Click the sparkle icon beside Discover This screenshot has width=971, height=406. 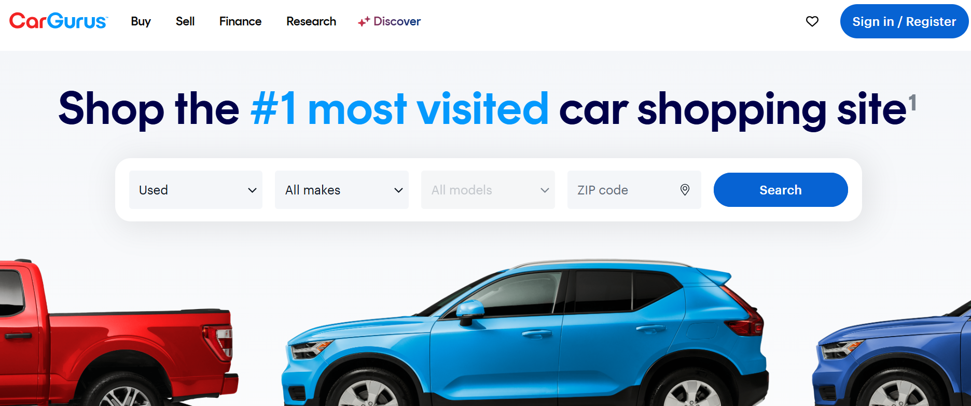[364, 22]
